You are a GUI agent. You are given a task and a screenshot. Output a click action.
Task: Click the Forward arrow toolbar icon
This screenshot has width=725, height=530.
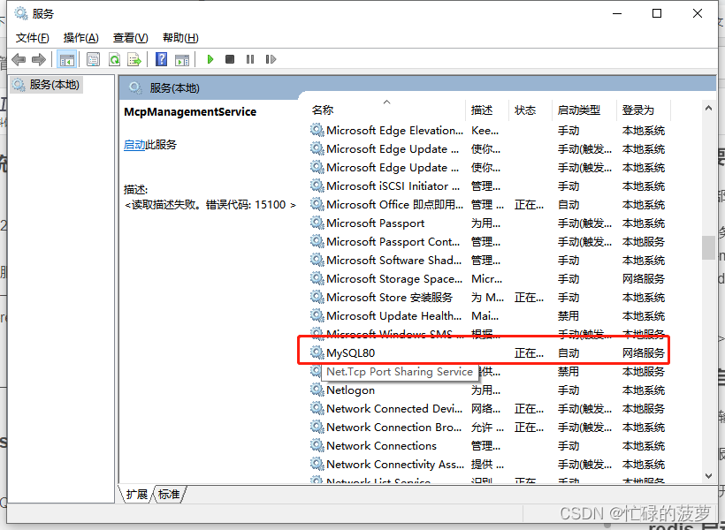[39, 59]
